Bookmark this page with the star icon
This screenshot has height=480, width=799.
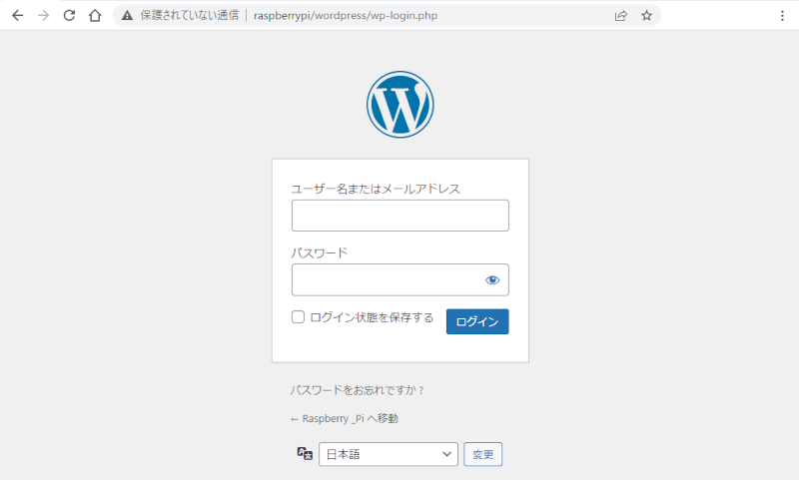point(646,16)
